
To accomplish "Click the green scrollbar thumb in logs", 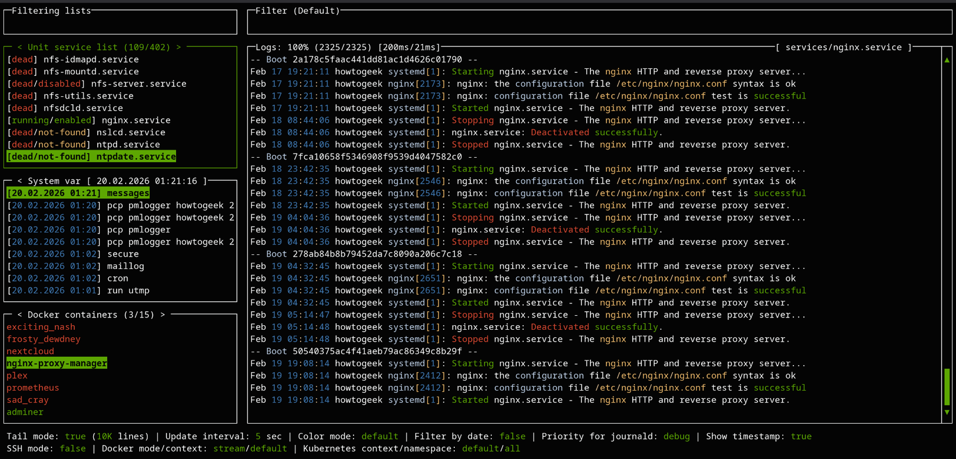I will tap(947, 387).
